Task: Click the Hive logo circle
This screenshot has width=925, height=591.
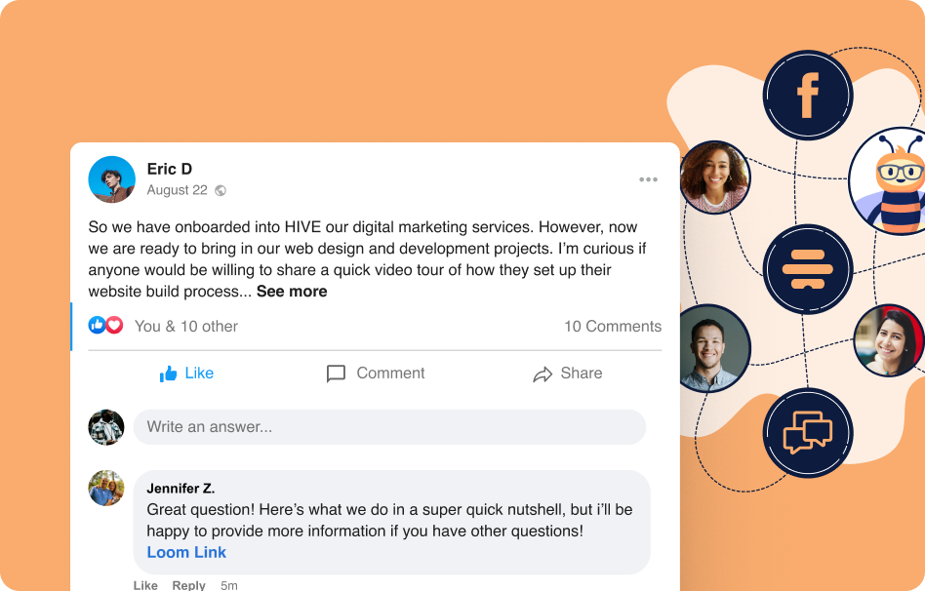Action: [x=808, y=269]
